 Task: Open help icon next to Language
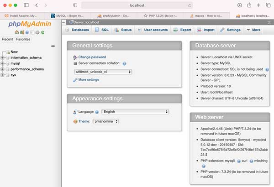click(97, 112)
